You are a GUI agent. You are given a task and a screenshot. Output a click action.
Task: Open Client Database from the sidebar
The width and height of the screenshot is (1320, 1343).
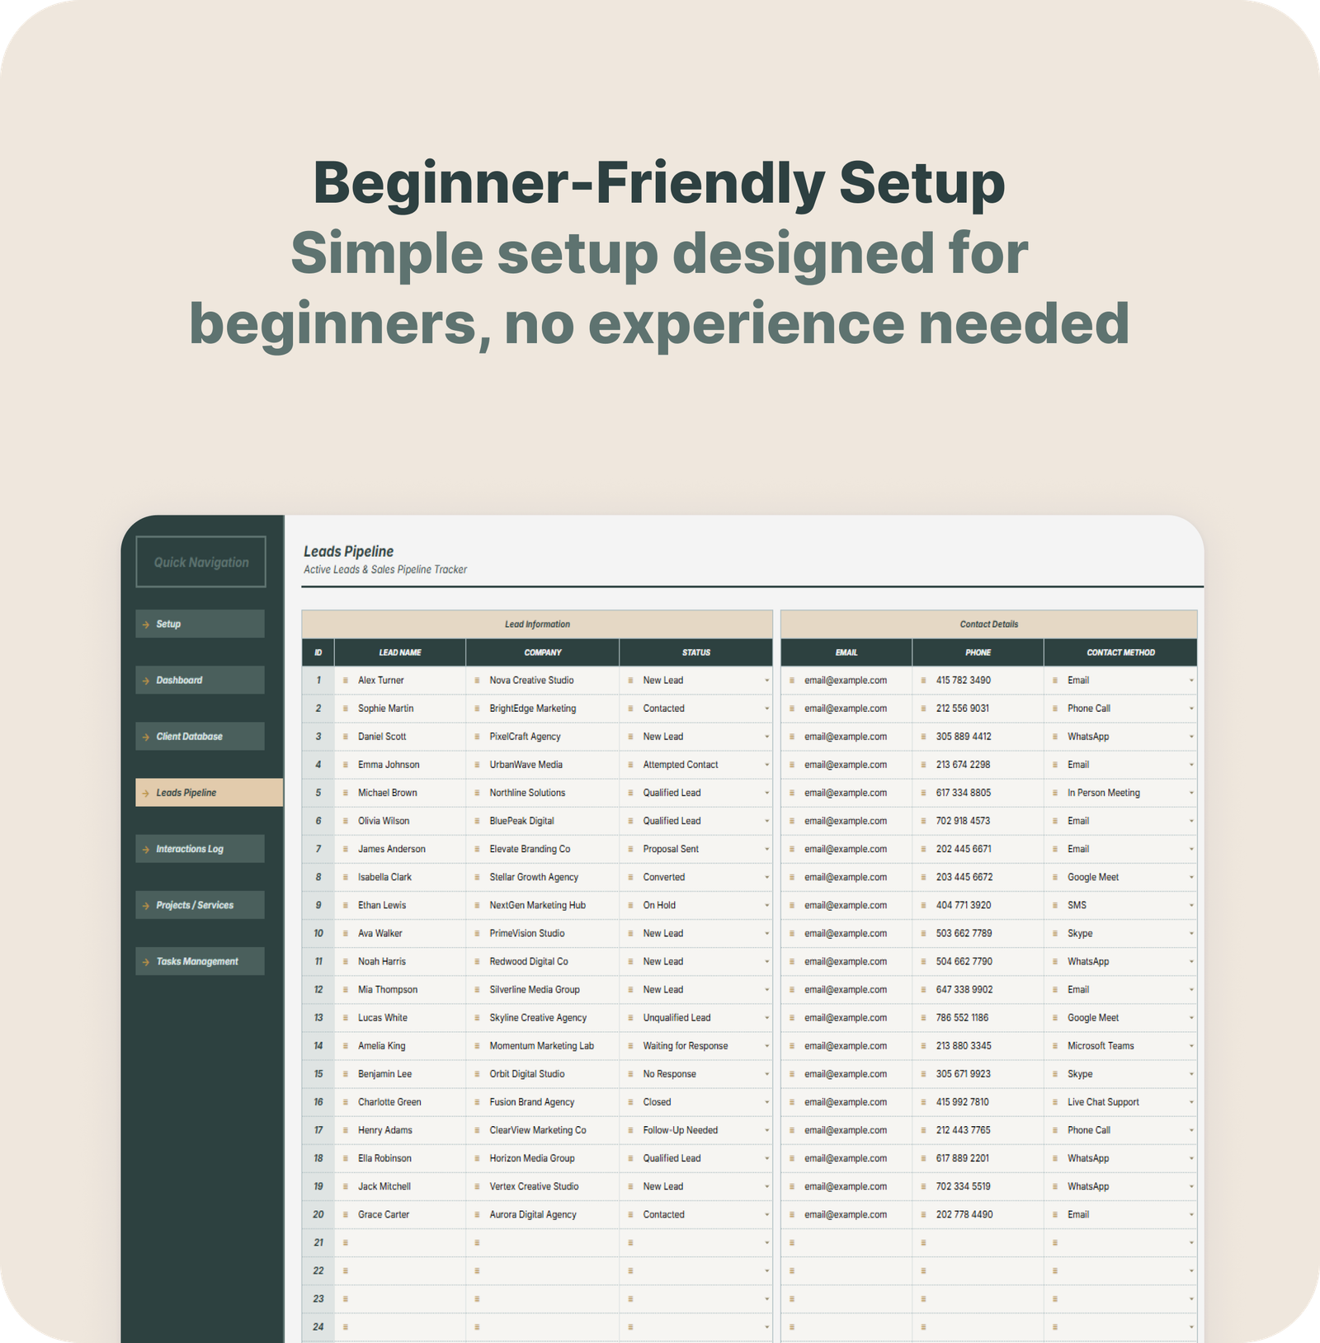[200, 736]
